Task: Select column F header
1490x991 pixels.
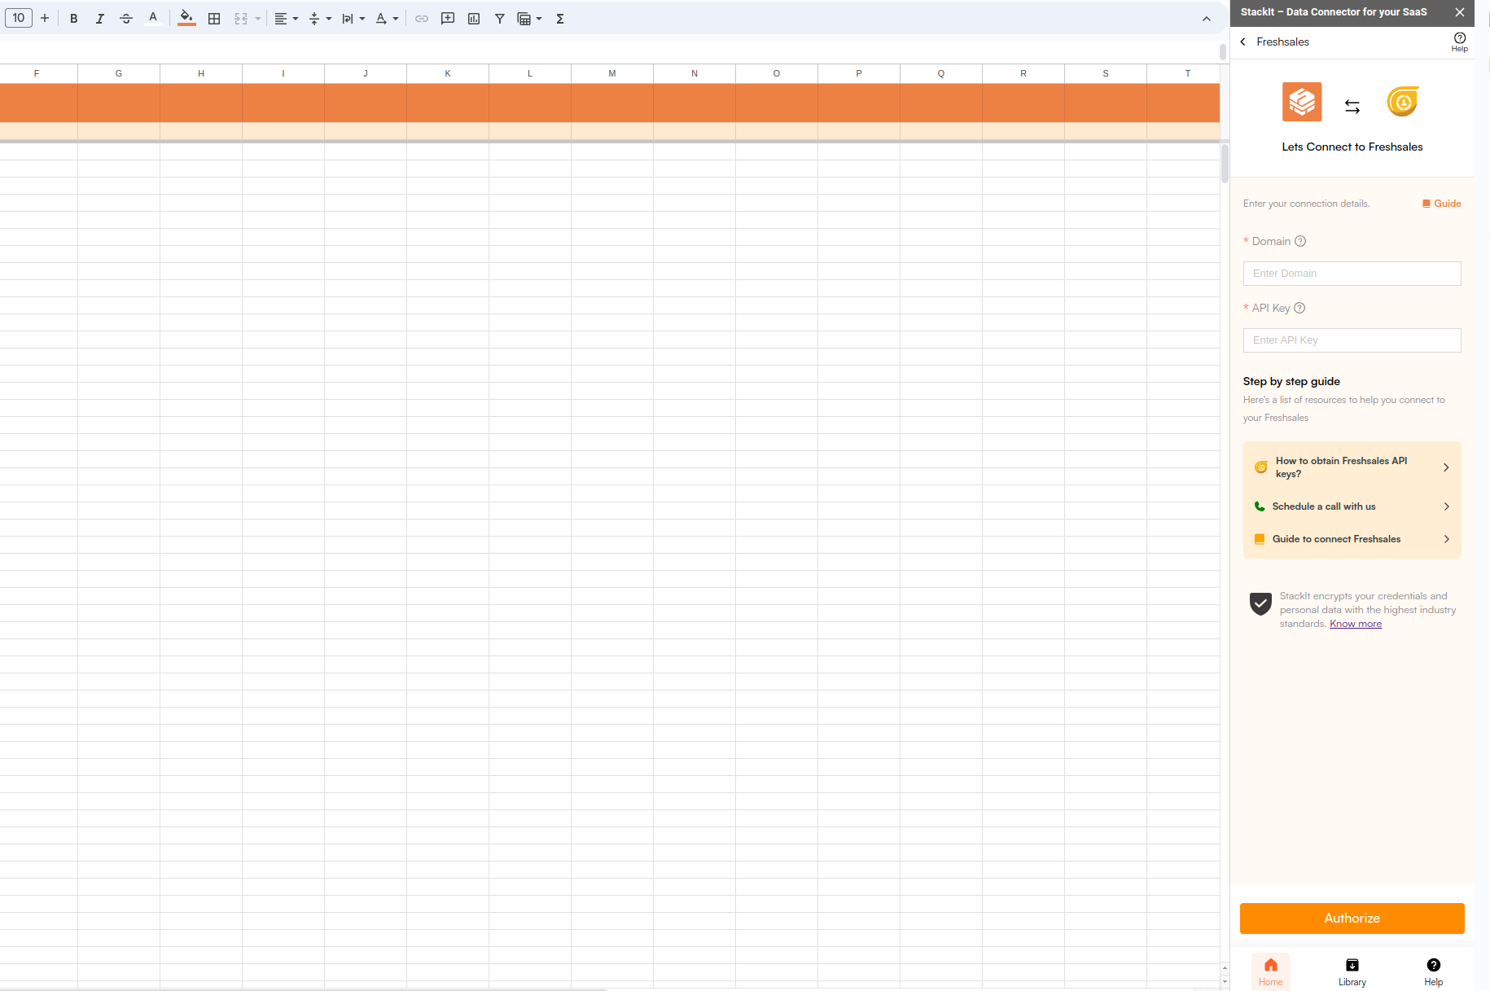Action: coord(37,73)
